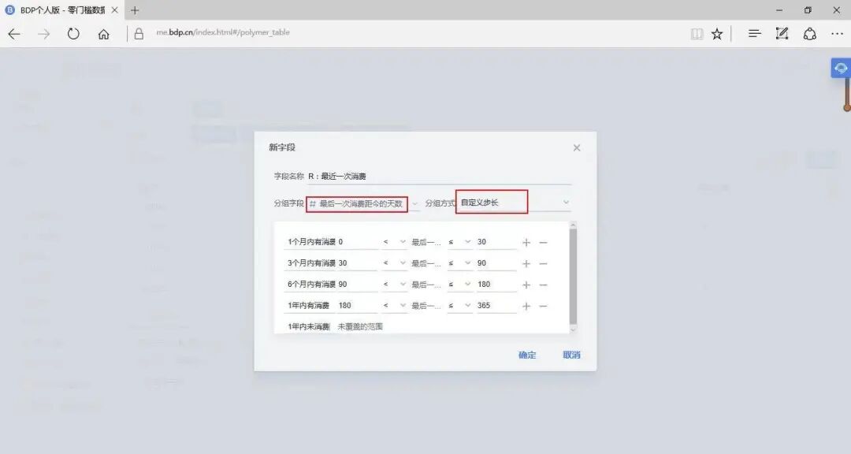
Task: Open a new browser tab
Action: pyautogui.click(x=134, y=10)
